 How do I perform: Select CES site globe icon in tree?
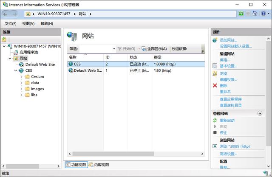[x=21, y=70]
